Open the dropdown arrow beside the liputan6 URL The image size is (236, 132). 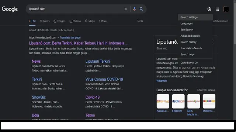(58, 37)
